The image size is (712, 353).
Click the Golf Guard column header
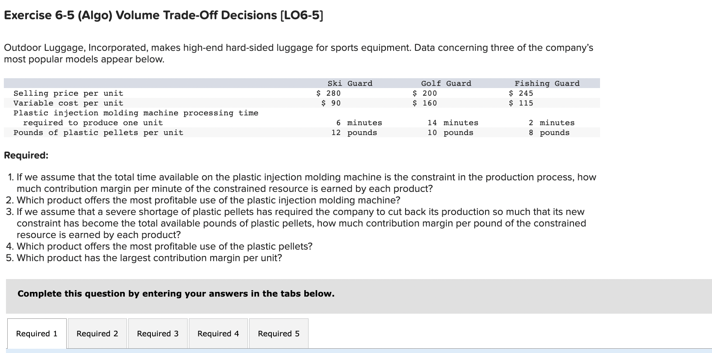(446, 83)
